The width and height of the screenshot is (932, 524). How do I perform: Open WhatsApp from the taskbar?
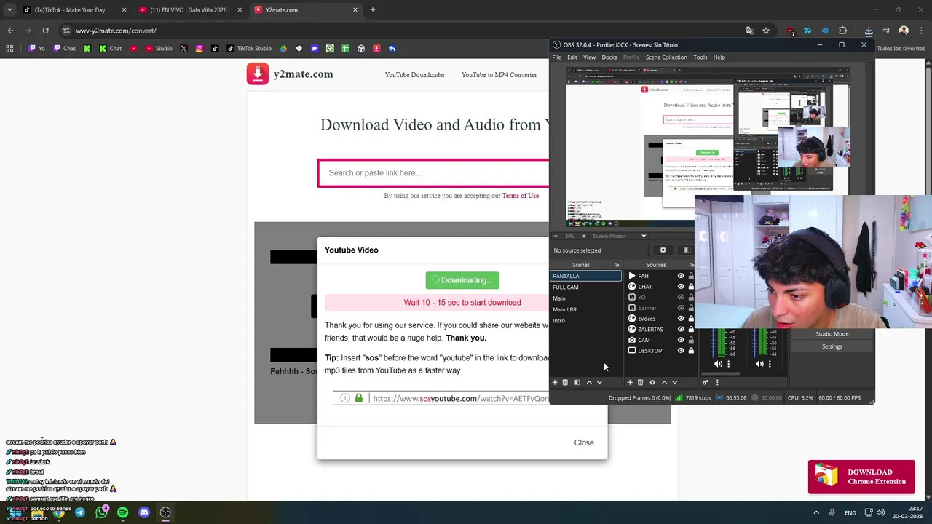click(x=101, y=512)
